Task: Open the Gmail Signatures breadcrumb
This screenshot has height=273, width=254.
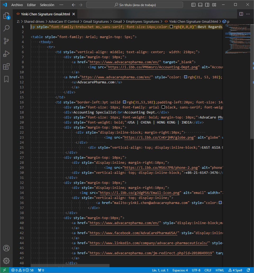Action: coord(96,22)
